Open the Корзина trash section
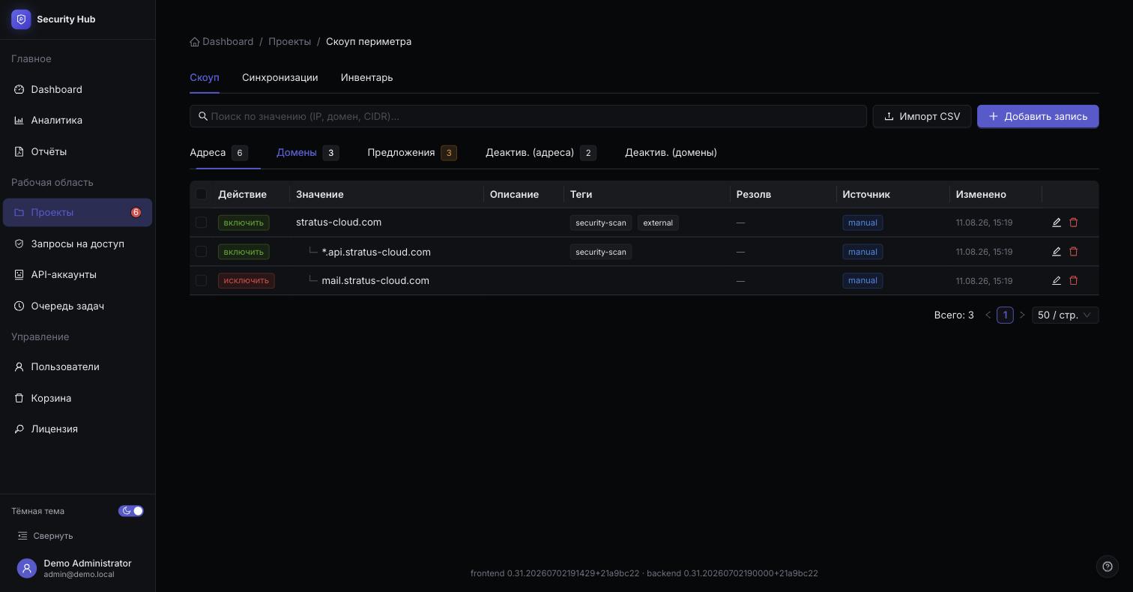The width and height of the screenshot is (1133, 592). [77, 398]
